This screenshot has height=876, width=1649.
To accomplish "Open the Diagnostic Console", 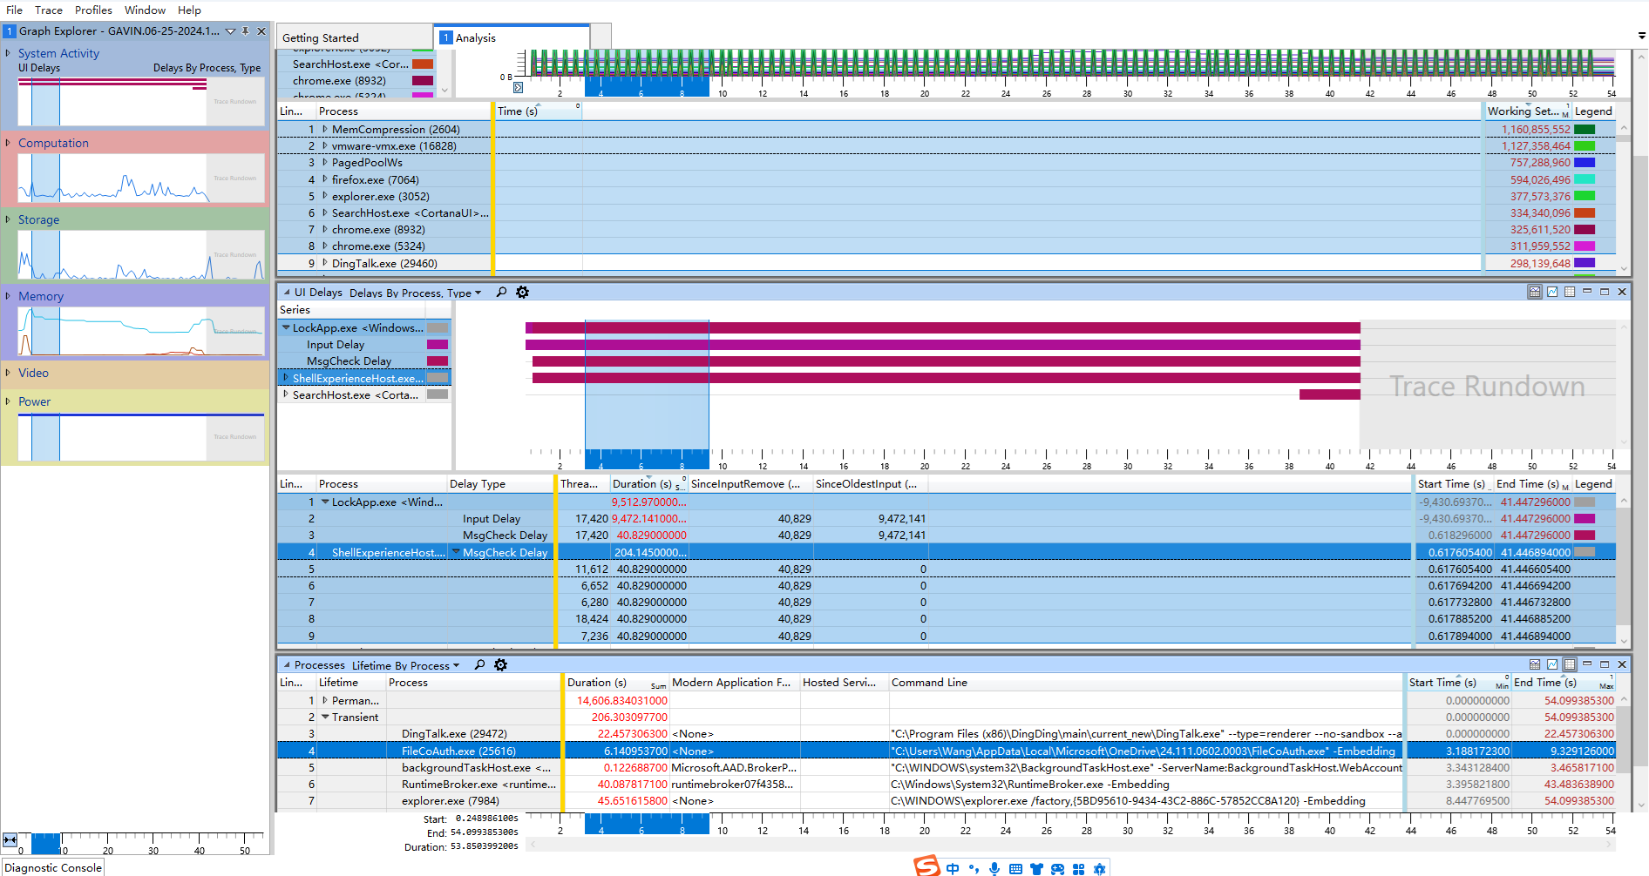I will pos(52,867).
